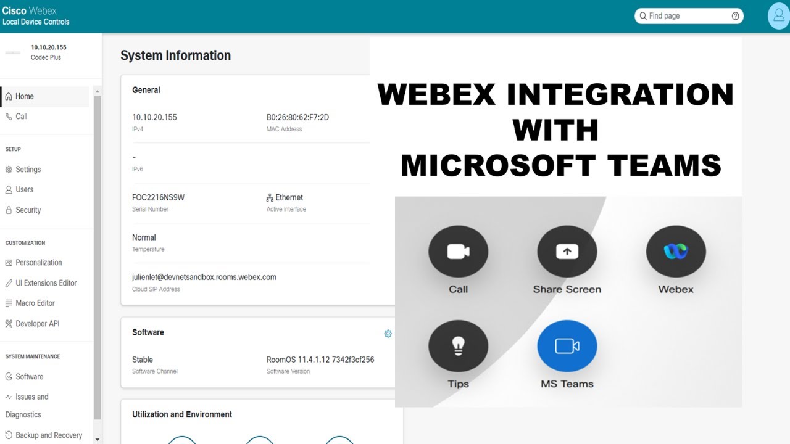The image size is (790, 444).
Task: Open Home in the sidebar
Action: (45, 96)
